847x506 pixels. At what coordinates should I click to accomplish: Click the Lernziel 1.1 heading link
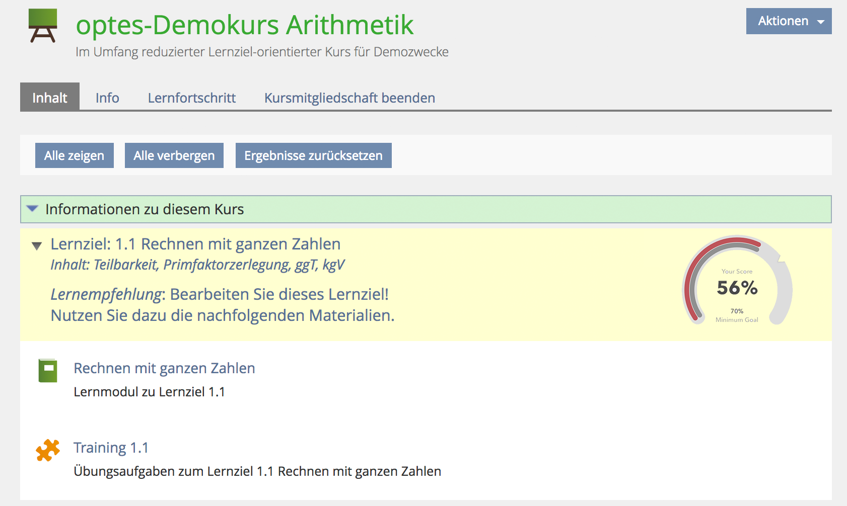click(x=195, y=244)
